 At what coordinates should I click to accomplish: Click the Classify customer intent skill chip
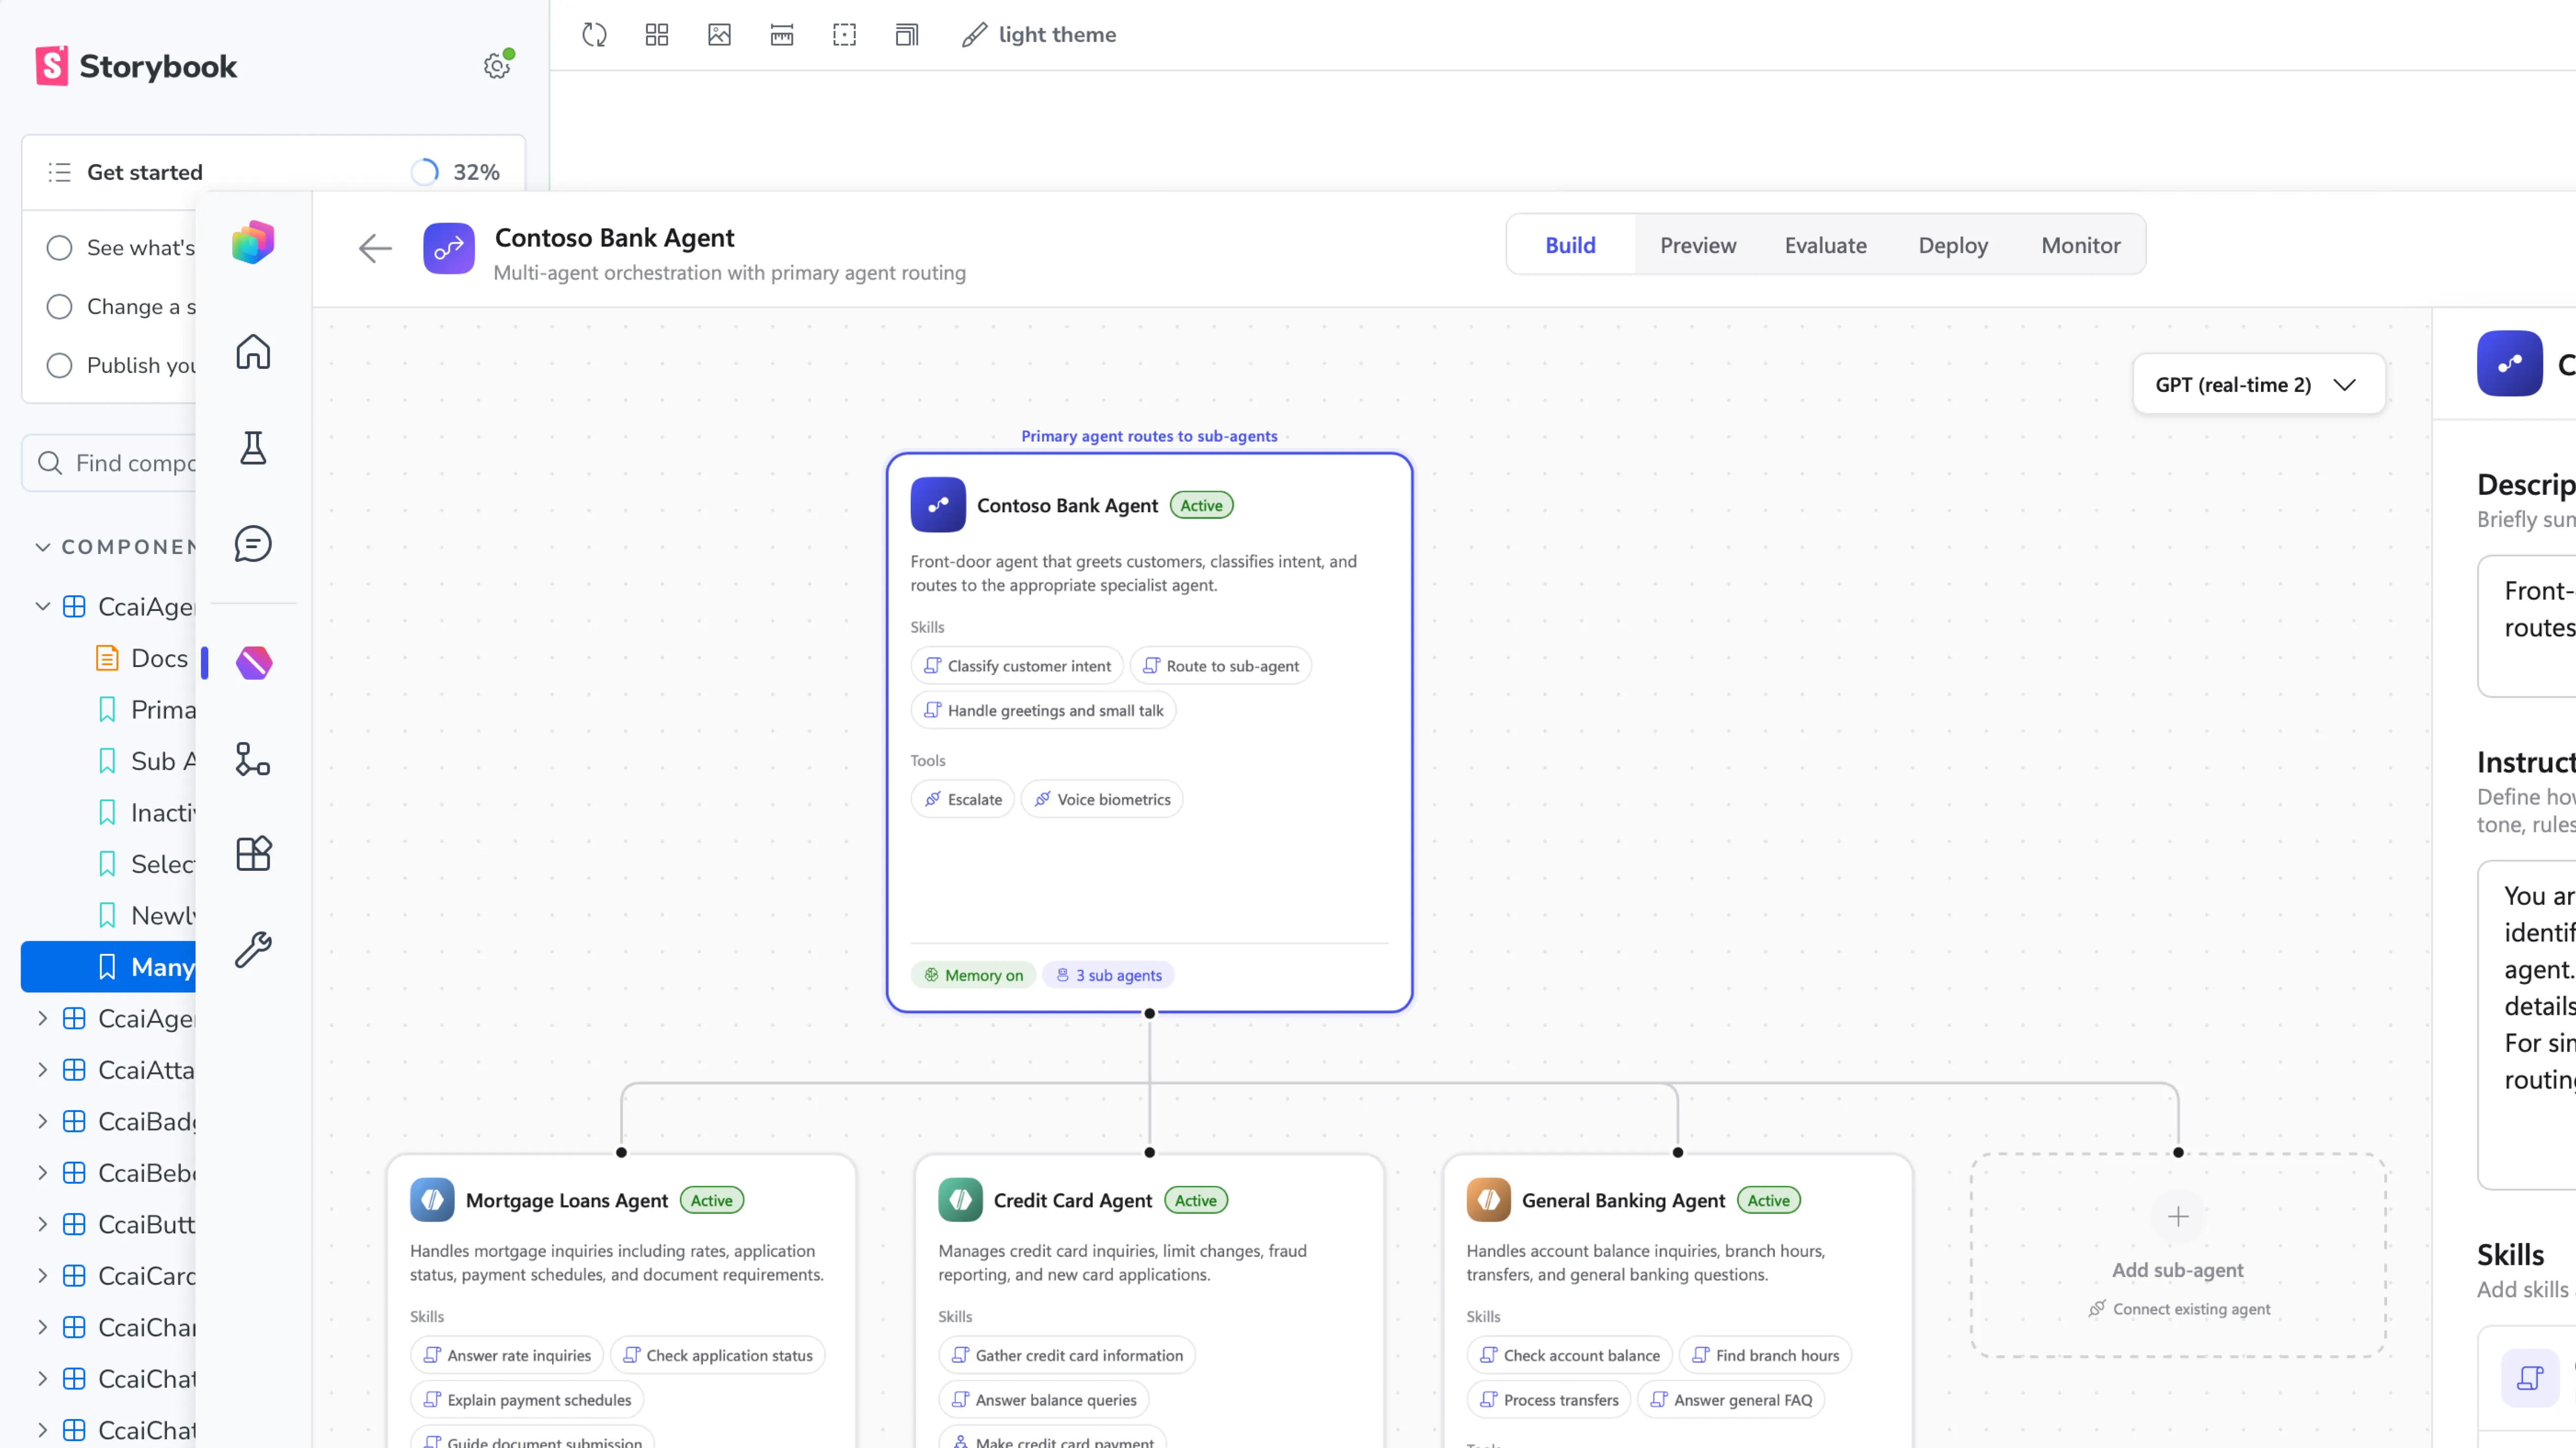1017,666
